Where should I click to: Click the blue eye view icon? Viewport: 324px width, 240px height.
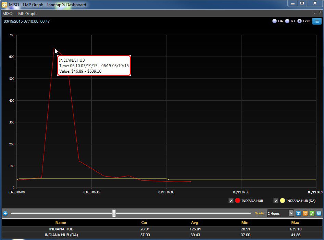click(x=298, y=213)
